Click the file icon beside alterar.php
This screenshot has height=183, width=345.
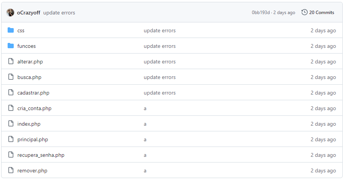[x=11, y=61]
